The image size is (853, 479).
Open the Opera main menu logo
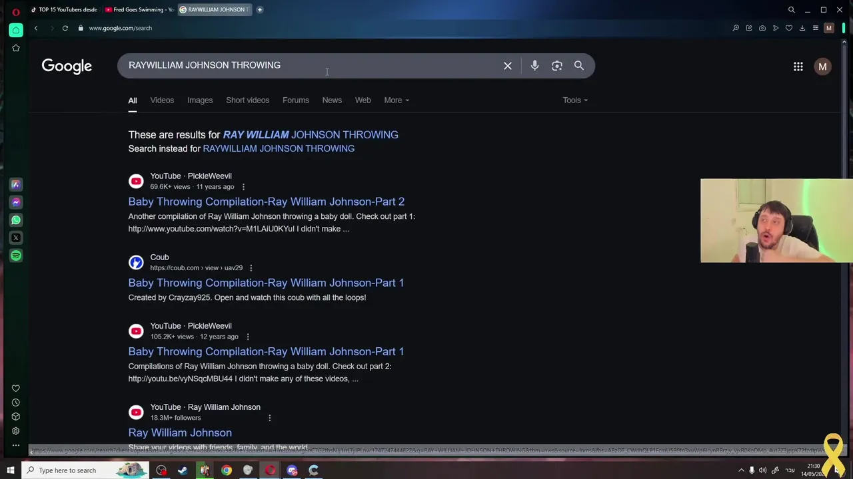pyautogui.click(x=16, y=11)
